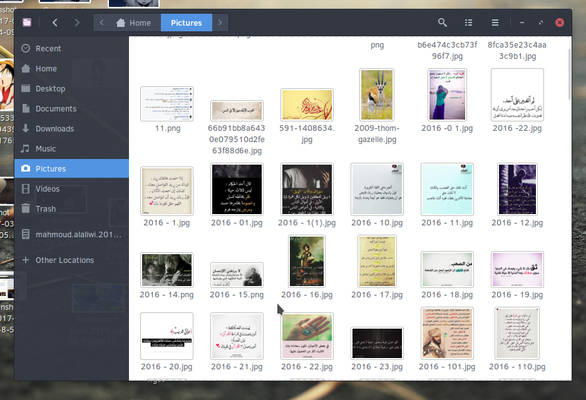Select thumbnail 2016 - 14.png
The height and width of the screenshot is (400, 586).
pyautogui.click(x=167, y=270)
